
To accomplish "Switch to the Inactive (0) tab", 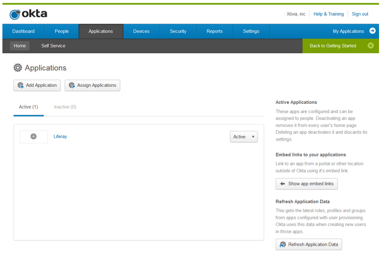I will tap(65, 107).
